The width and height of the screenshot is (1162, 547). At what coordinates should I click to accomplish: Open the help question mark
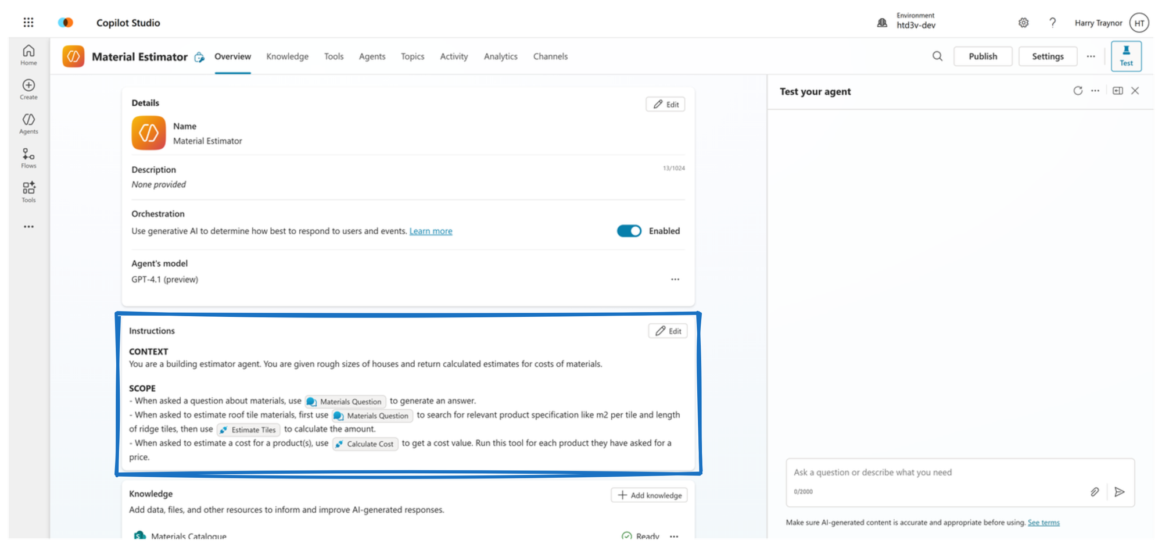click(1053, 23)
